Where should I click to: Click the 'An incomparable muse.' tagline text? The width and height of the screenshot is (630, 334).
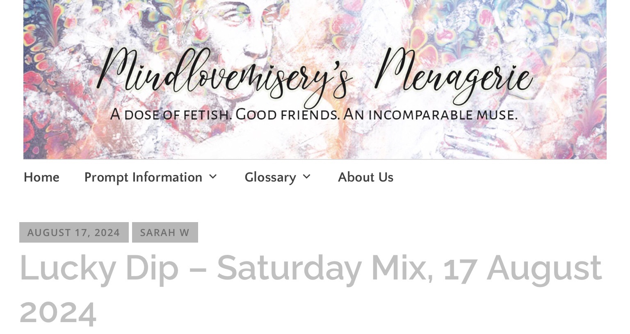pyautogui.click(x=430, y=114)
